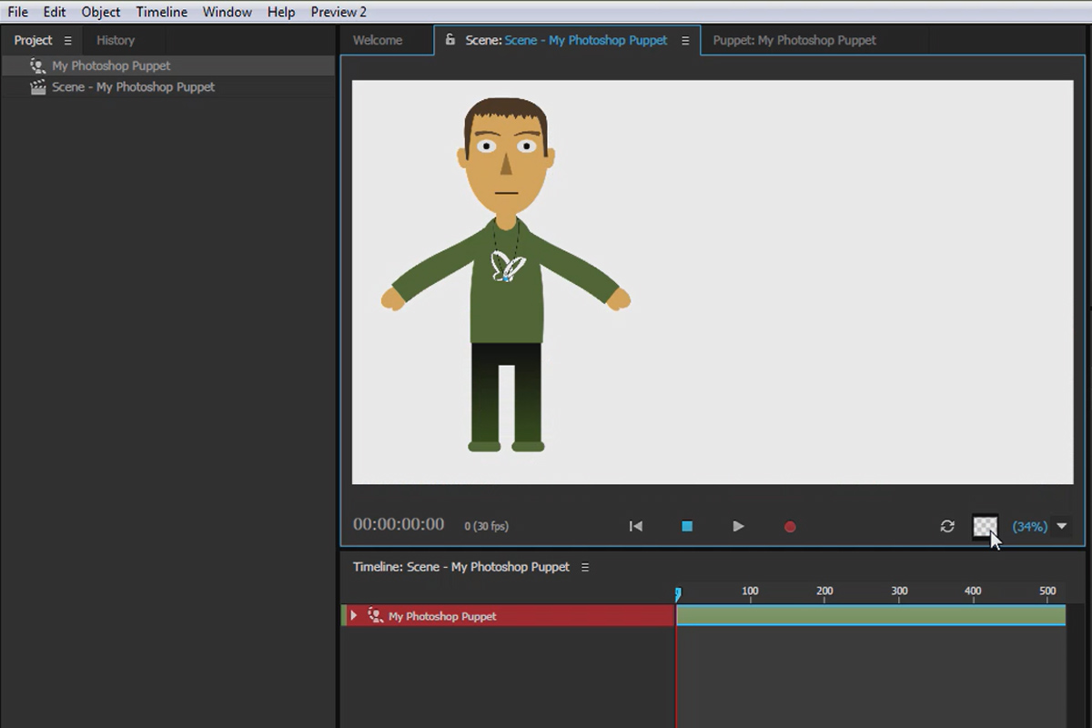Open the File menu
The image size is (1092, 728).
coord(17,12)
